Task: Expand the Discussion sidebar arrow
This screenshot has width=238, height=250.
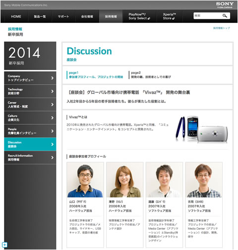Action: [53, 145]
